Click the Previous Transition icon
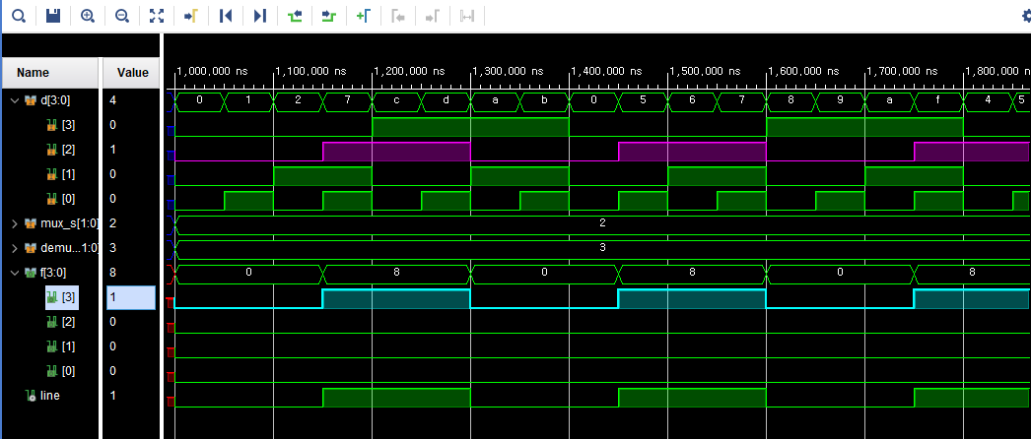This screenshot has width=1031, height=439. click(x=295, y=15)
